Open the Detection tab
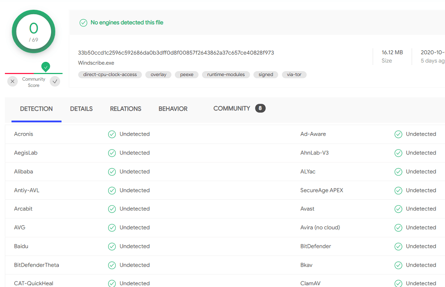This screenshot has height=287, width=445. (36, 109)
